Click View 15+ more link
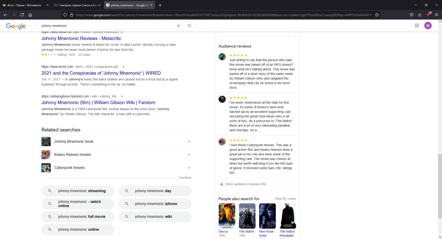 pyautogui.click(x=285, y=199)
